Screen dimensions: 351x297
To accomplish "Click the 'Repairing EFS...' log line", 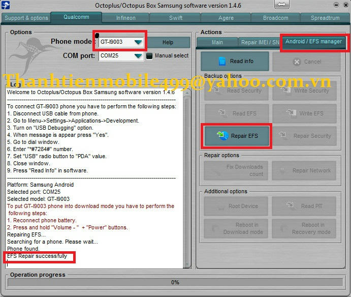I will (x=26, y=234).
